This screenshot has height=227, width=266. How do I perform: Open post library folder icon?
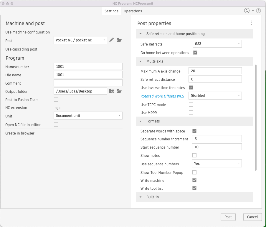coord(119,40)
